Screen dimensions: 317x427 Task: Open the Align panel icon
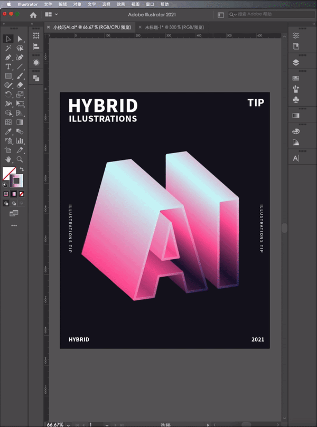[x=36, y=46]
